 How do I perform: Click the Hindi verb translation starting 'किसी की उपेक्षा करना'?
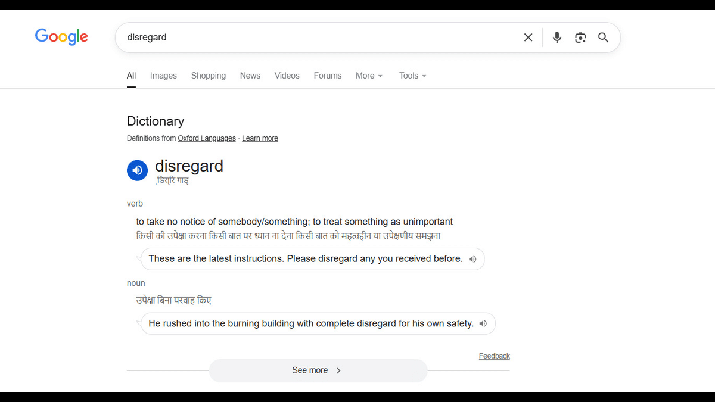pyautogui.click(x=288, y=236)
